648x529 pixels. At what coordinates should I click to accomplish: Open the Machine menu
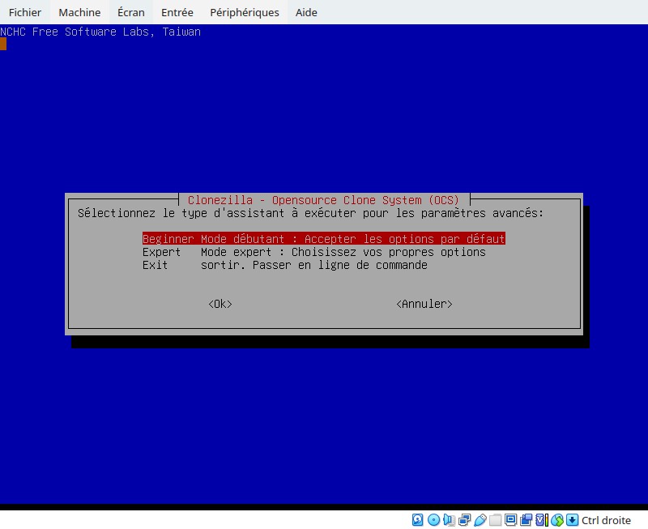[79, 12]
